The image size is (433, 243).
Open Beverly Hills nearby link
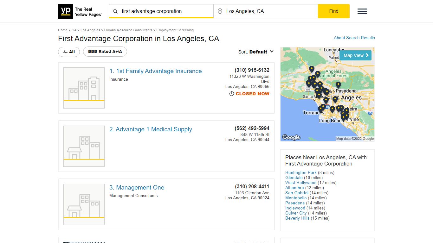[x=297, y=218]
